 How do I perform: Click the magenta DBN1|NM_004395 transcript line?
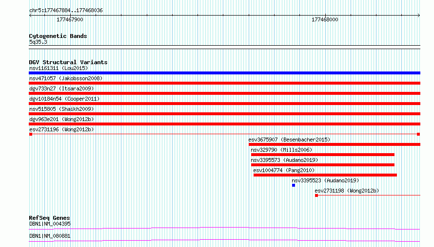pyautogui.click(x=224, y=228)
